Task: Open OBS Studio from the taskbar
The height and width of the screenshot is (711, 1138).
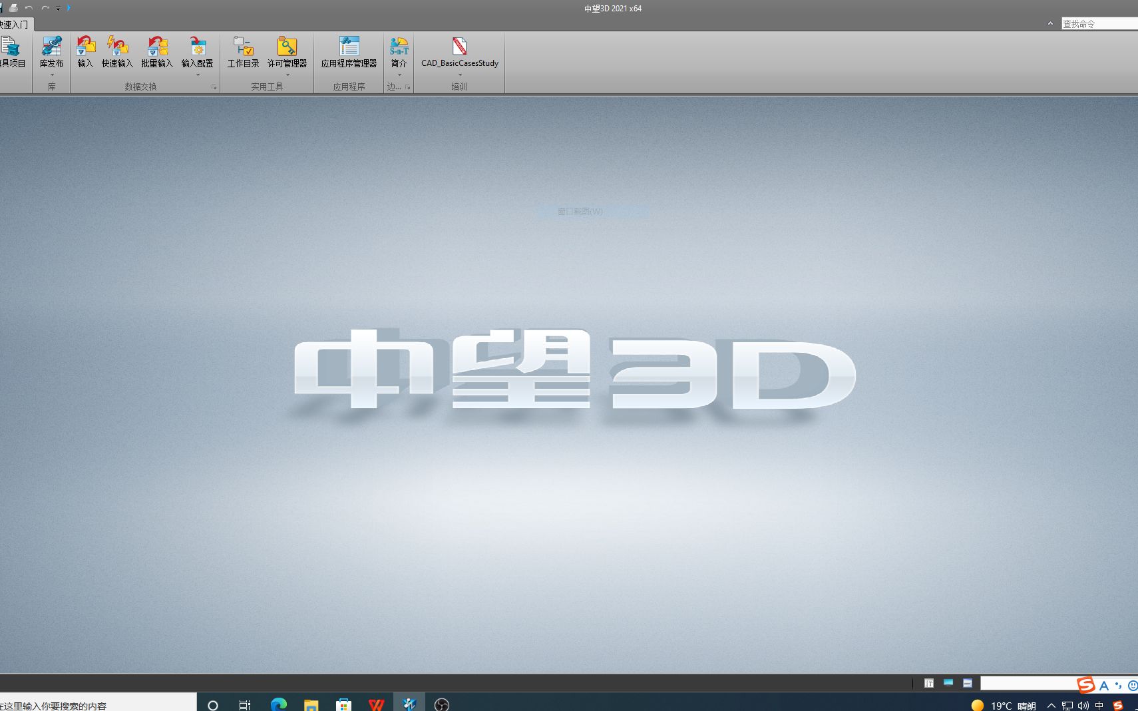Action: point(441,704)
